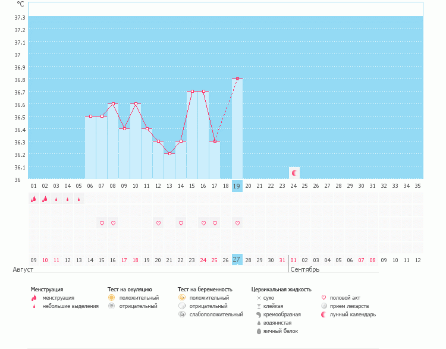Click the September 01 calendar date
This screenshot has width=446, height=349.
pos(294,260)
